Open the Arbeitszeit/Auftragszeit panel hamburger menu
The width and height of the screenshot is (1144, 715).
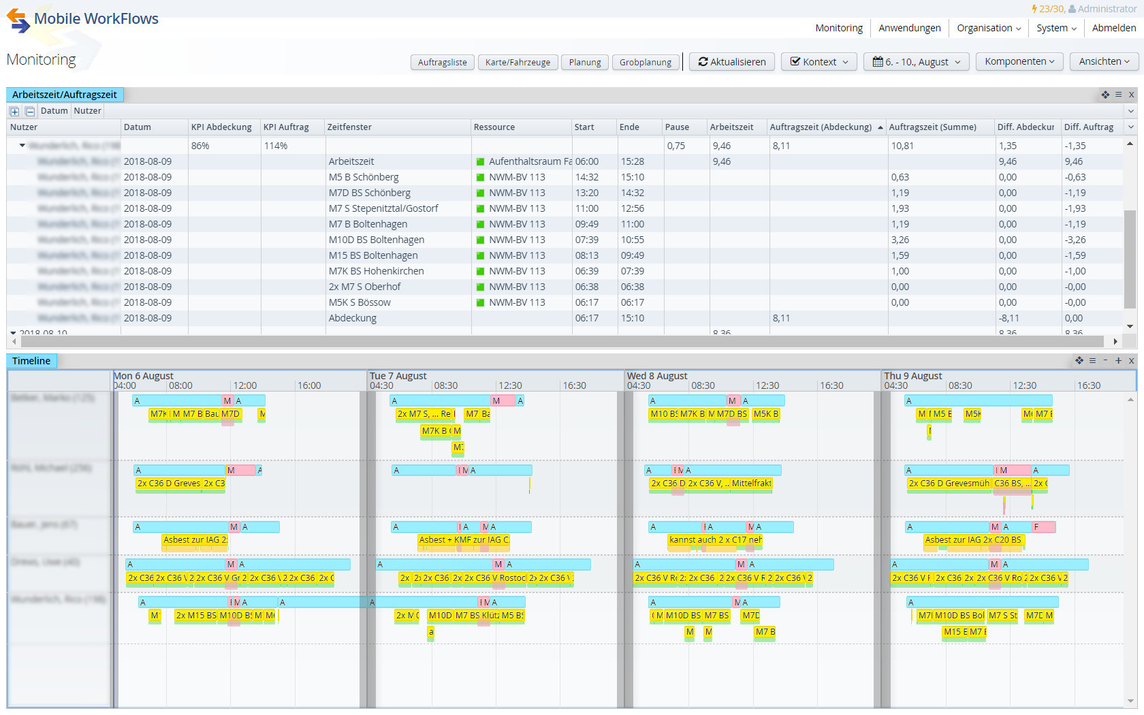[1118, 95]
